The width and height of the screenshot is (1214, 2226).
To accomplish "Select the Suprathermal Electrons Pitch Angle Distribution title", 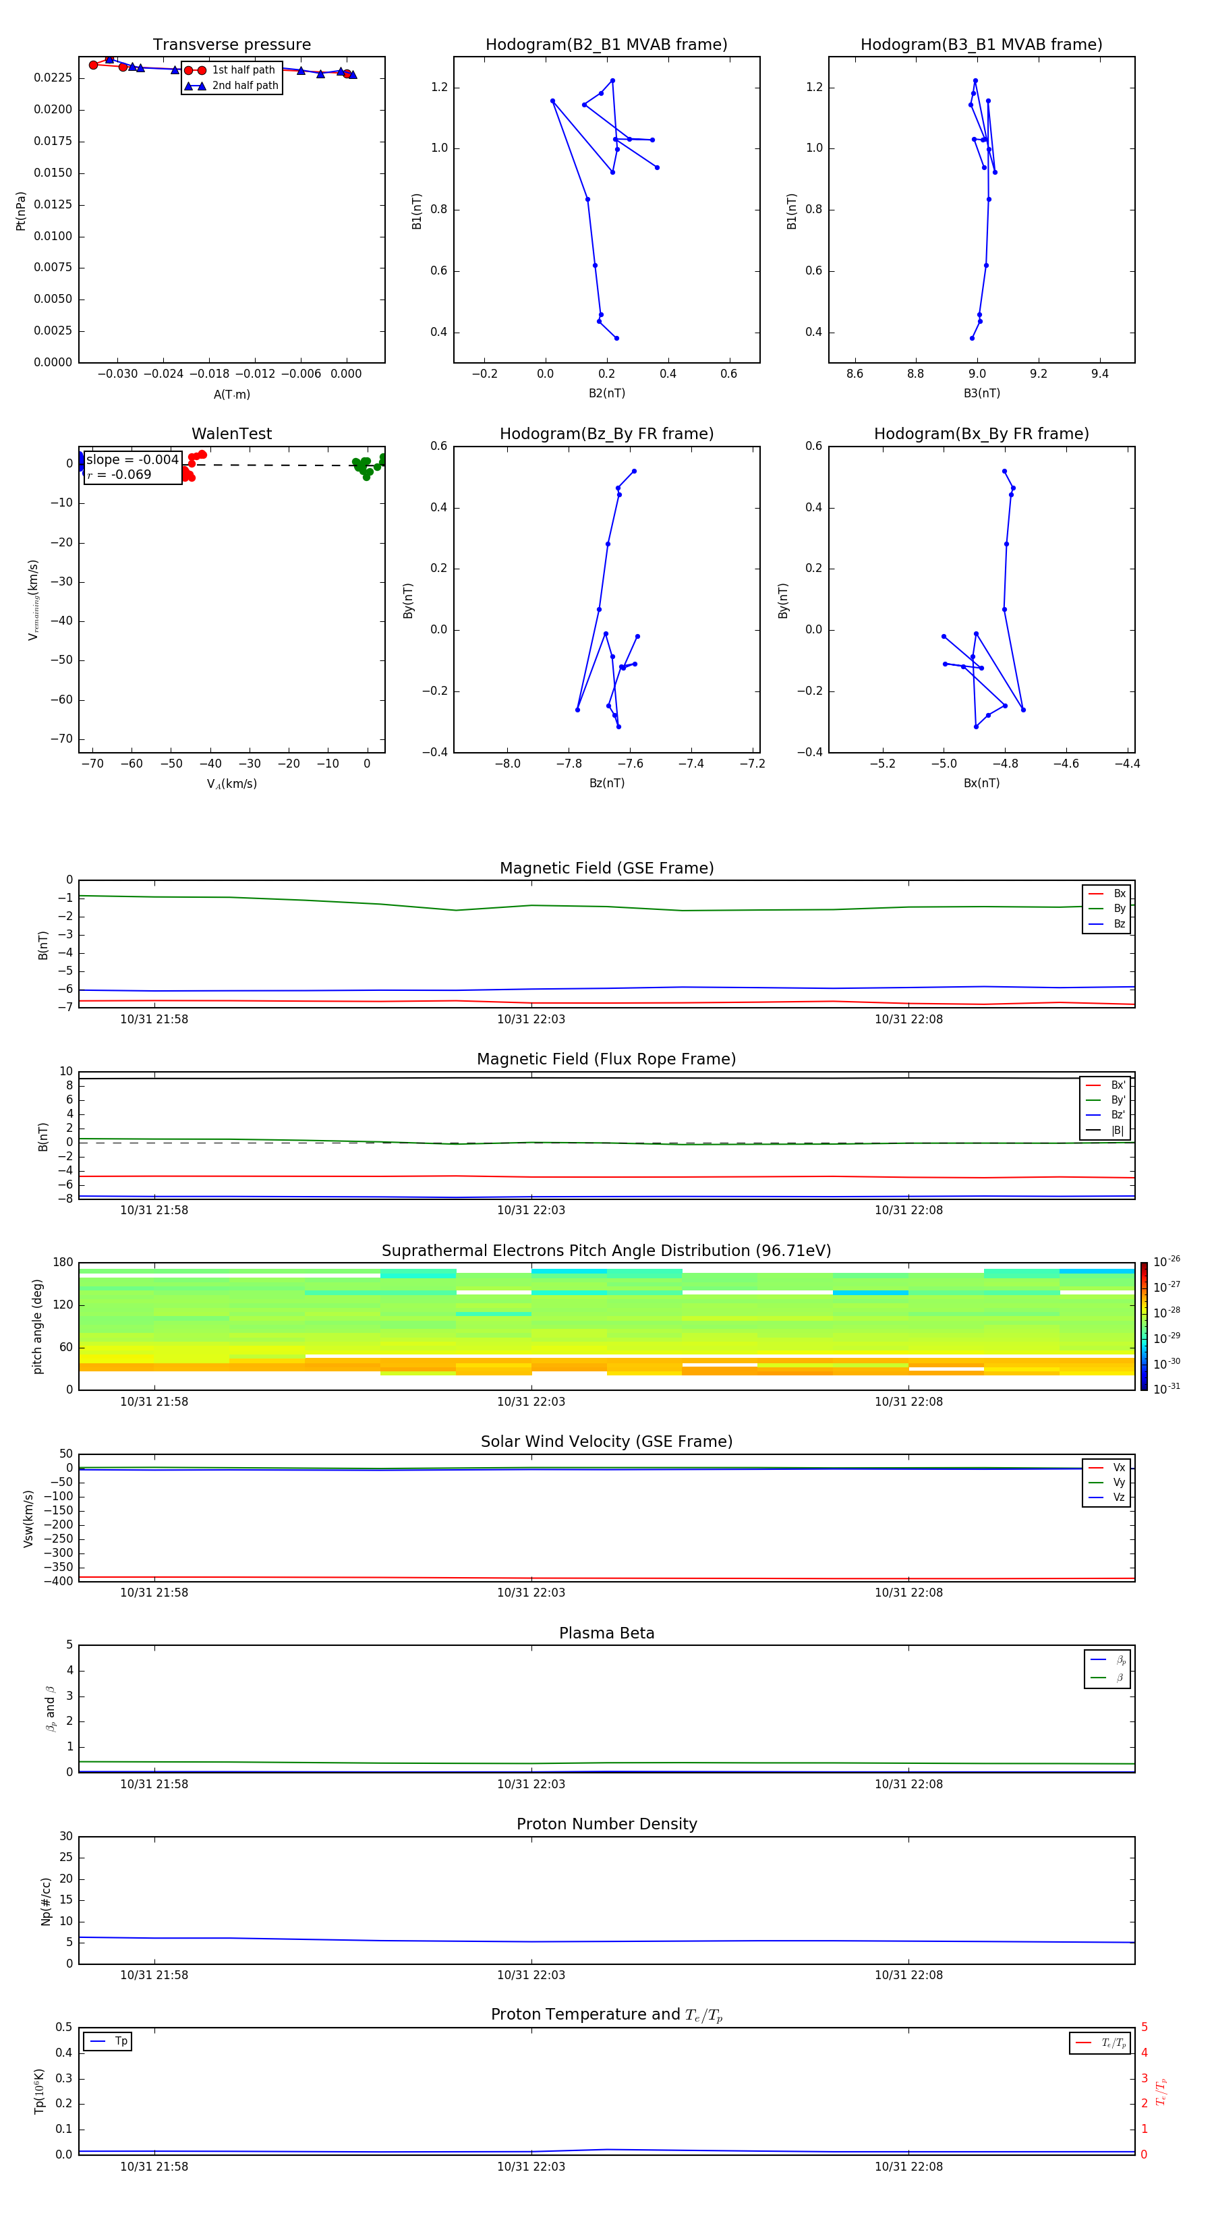I will pyautogui.click(x=606, y=1251).
